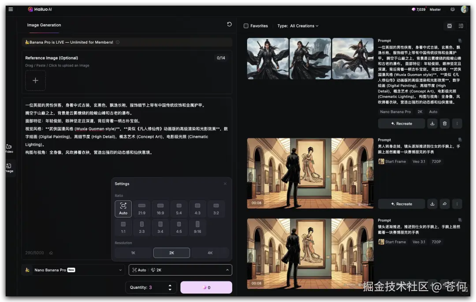Open the Type: All Creations dropdown
The height and width of the screenshot is (302, 476).
coord(298,26)
